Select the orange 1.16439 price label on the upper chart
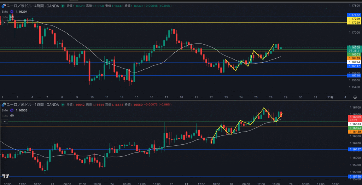This screenshot has height=185, width=362. click(354, 58)
